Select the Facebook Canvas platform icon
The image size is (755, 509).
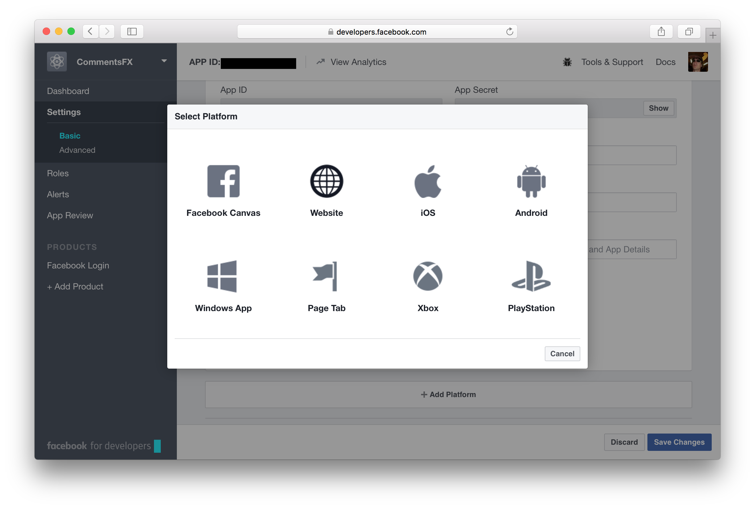coord(223,181)
